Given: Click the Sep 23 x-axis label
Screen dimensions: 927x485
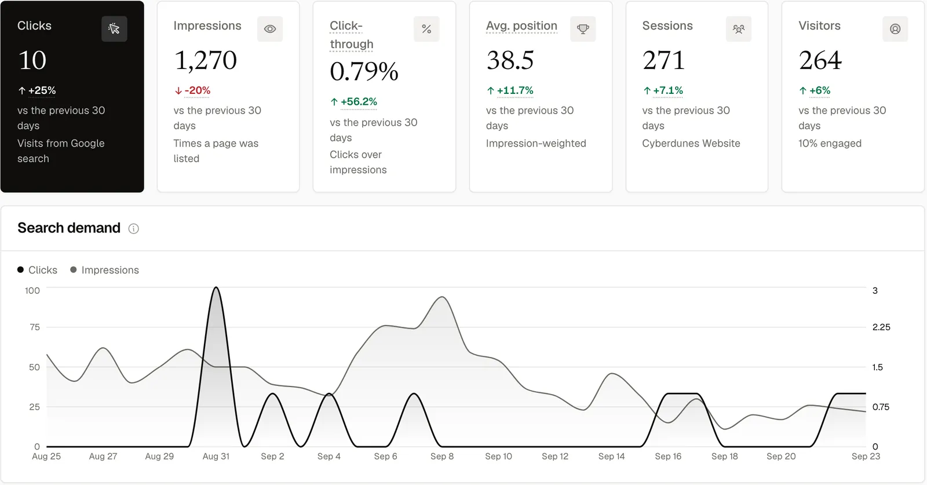Looking at the screenshot, I should [866, 457].
